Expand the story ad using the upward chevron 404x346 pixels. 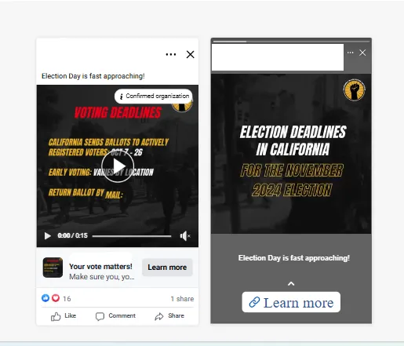pyautogui.click(x=291, y=284)
